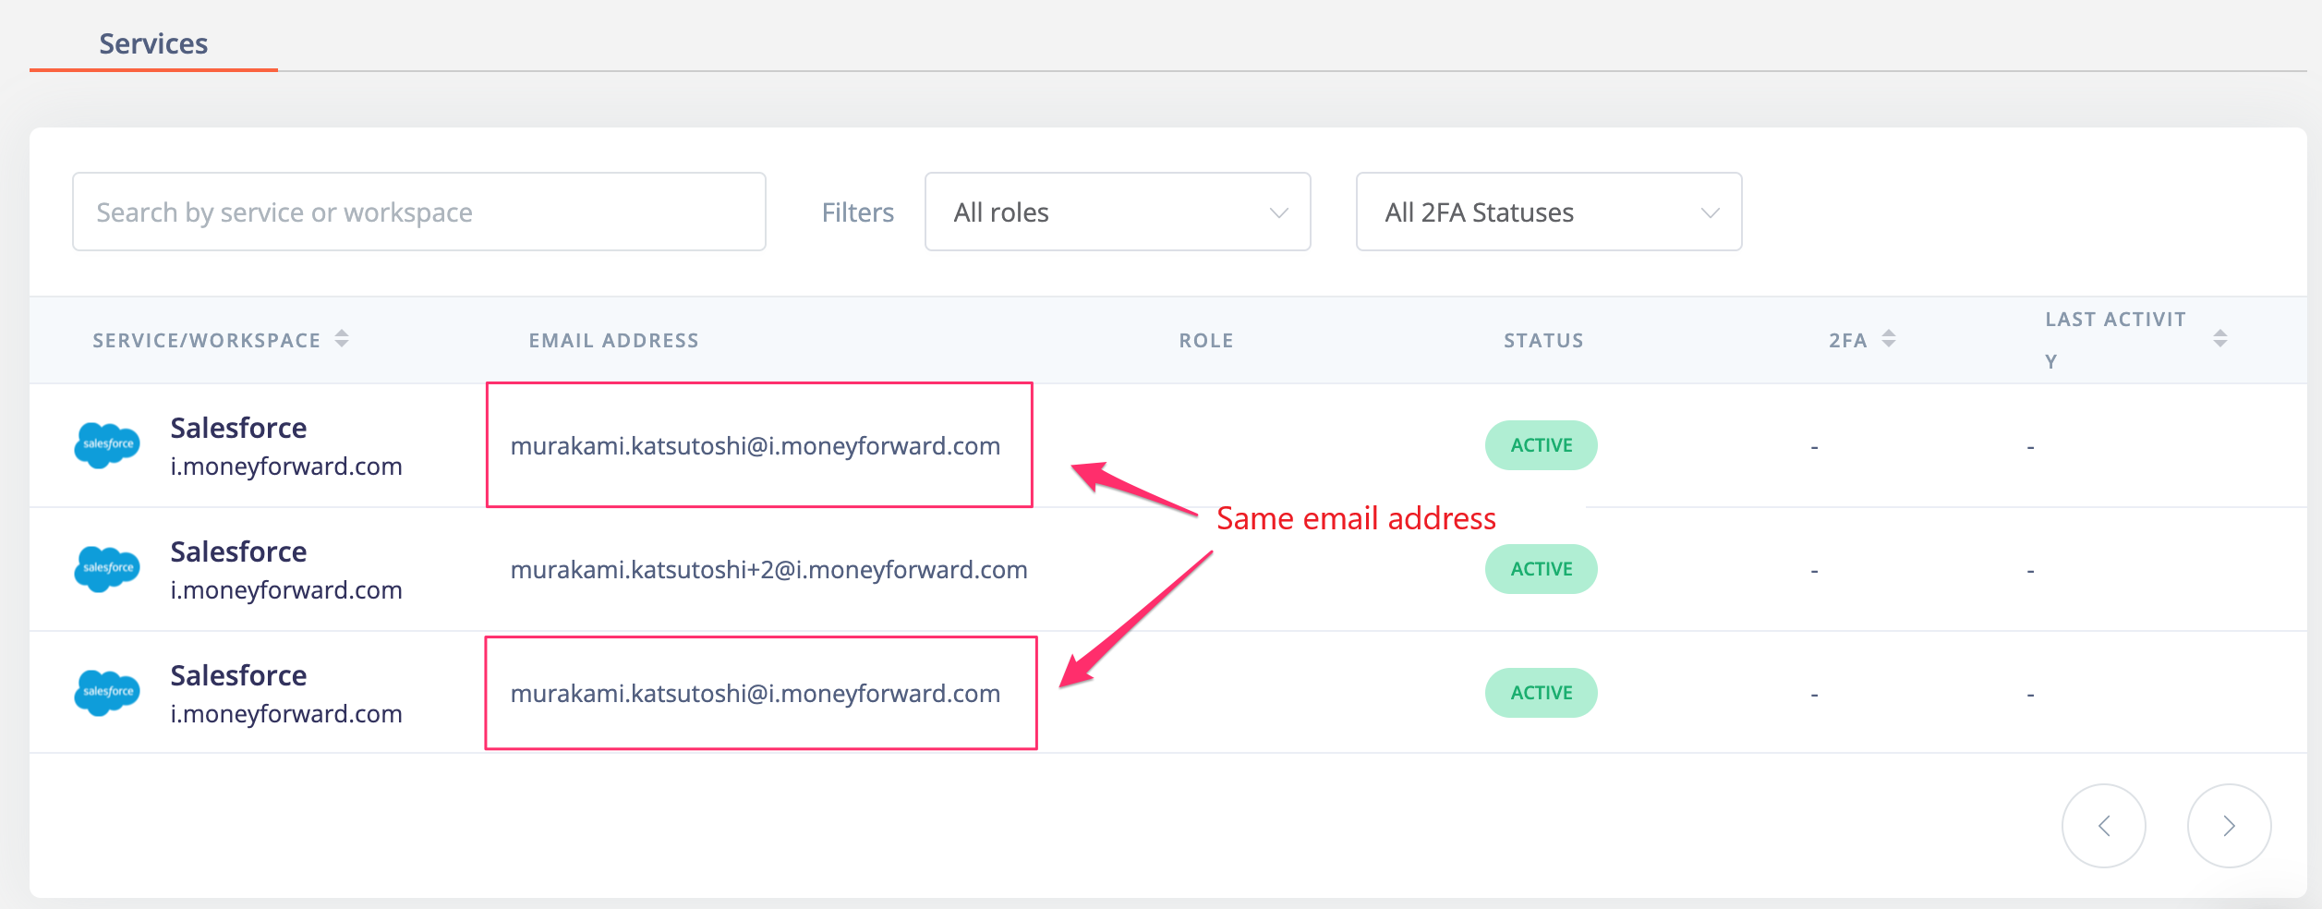The height and width of the screenshot is (909, 2322).
Task: Click email murakami.katsutoshi+2@i.moneyforward.com
Action: click(768, 570)
